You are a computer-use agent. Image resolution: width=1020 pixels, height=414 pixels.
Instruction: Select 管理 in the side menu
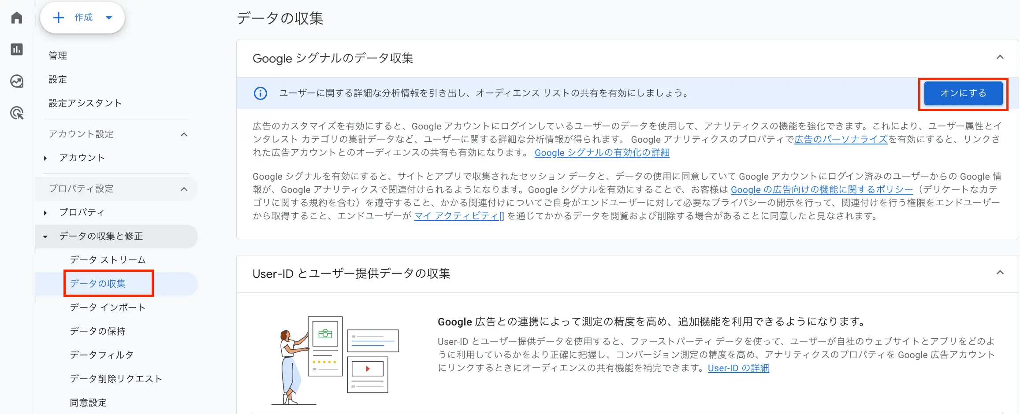click(58, 55)
